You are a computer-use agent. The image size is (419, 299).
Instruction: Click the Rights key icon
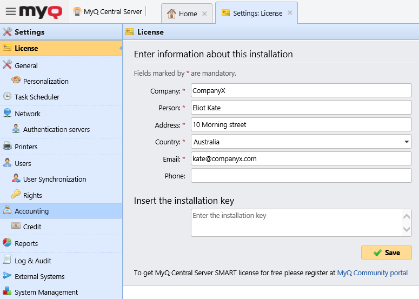coord(16,195)
